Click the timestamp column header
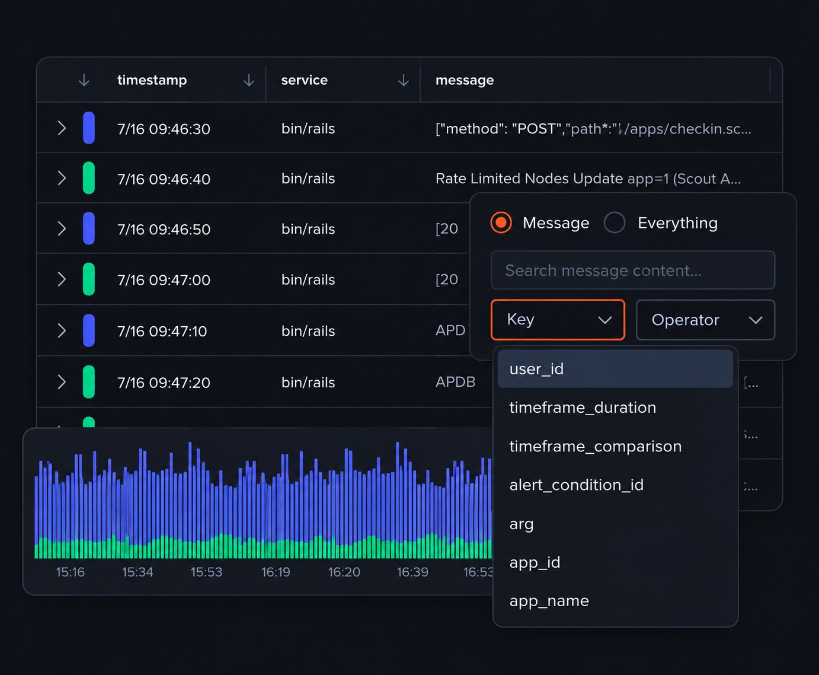The height and width of the screenshot is (675, 819). [x=152, y=80]
